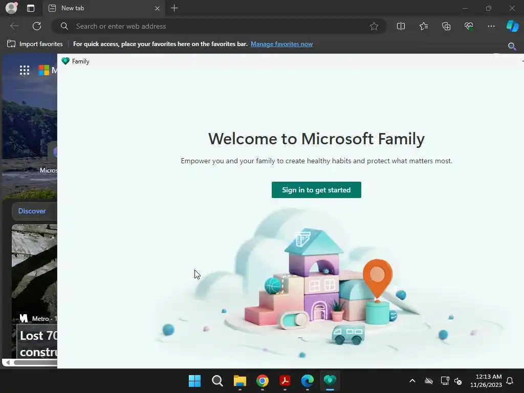Click the Microsoft logo on new tab page
This screenshot has height=393, width=524.
coord(44,70)
